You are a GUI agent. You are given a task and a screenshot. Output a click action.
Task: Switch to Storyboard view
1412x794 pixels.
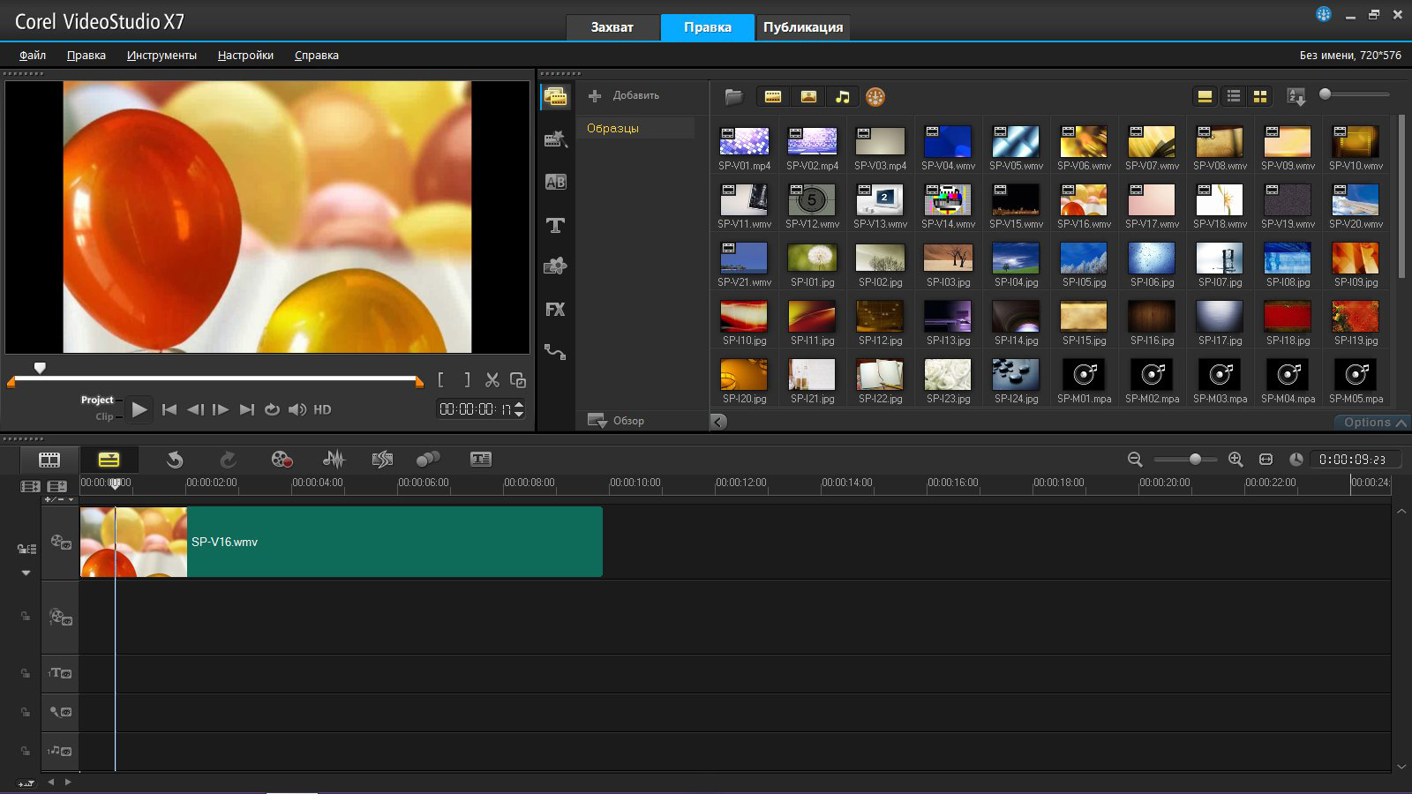coord(49,459)
